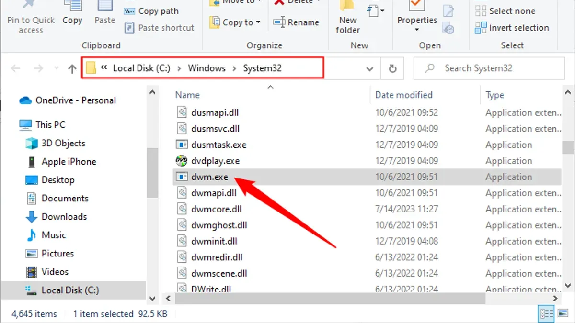
Task: Click Paste shortcut in Clipboard group
Action: pyautogui.click(x=160, y=28)
